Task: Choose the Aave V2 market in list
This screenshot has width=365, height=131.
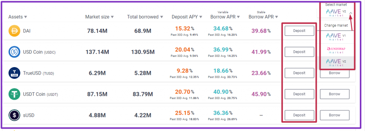Action: pyautogui.click(x=336, y=63)
